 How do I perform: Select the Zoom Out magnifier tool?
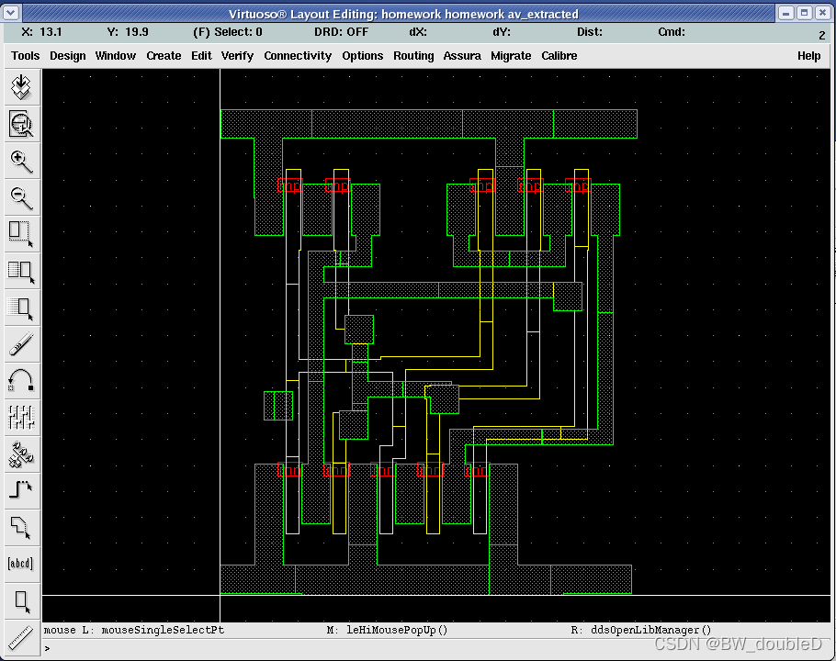point(21,197)
